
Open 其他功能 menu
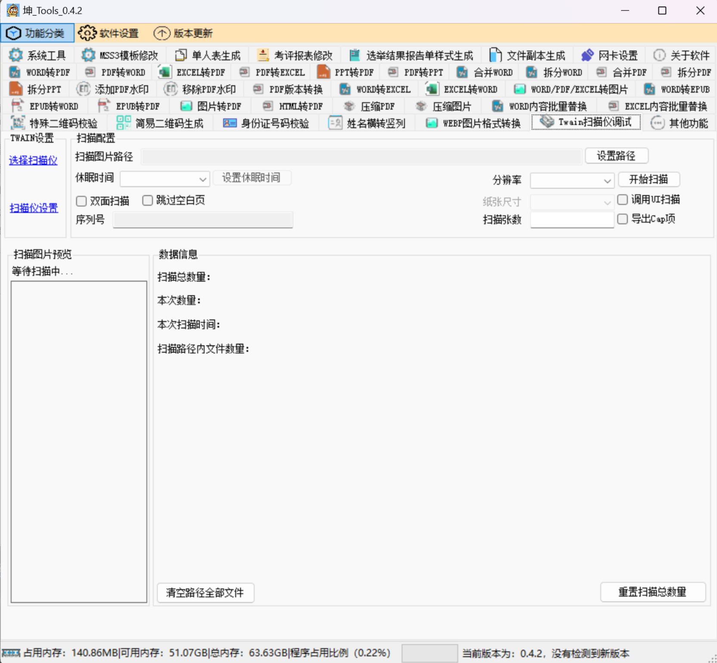679,123
